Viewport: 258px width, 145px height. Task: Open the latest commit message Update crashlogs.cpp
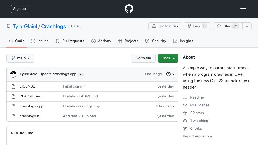point(58,74)
